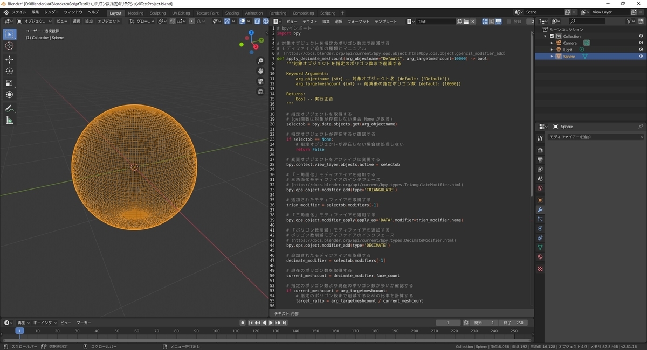Select the Move tool in the viewport toolbar
Screen dimensions: 647x350
[9, 59]
